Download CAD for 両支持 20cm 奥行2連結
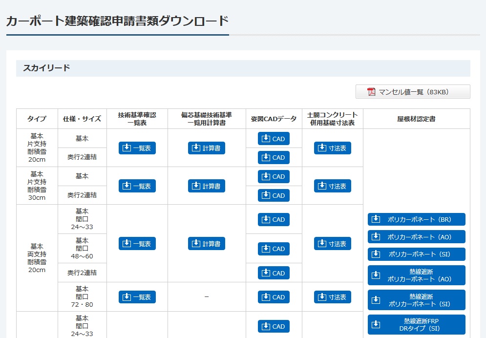The width and height of the screenshot is (486, 338). [274, 273]
